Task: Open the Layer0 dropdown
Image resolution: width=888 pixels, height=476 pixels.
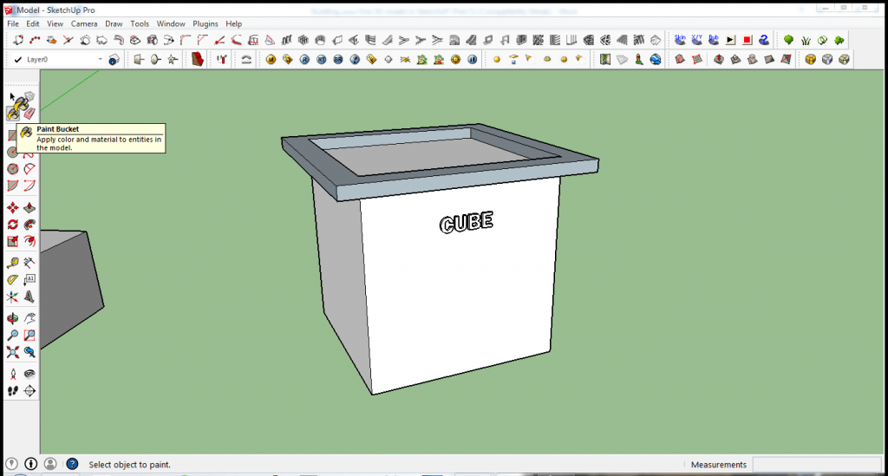Action: coord(101,59)
